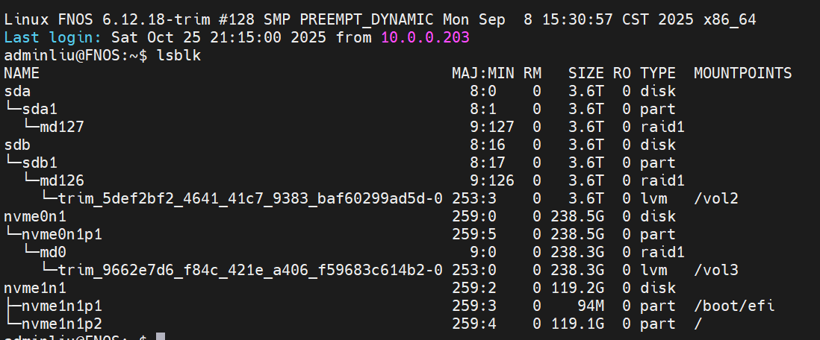
Task: Select the nvme0n1 disk entry
Action: click(35, 216)
